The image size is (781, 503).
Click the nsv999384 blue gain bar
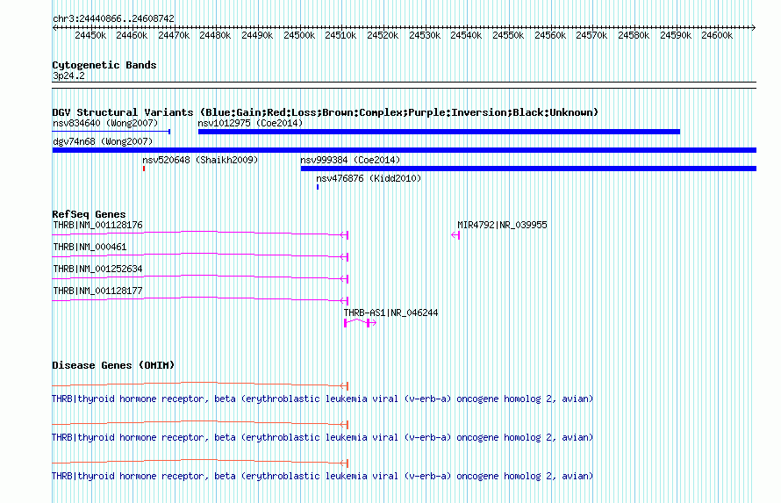(x=528, y=169)
